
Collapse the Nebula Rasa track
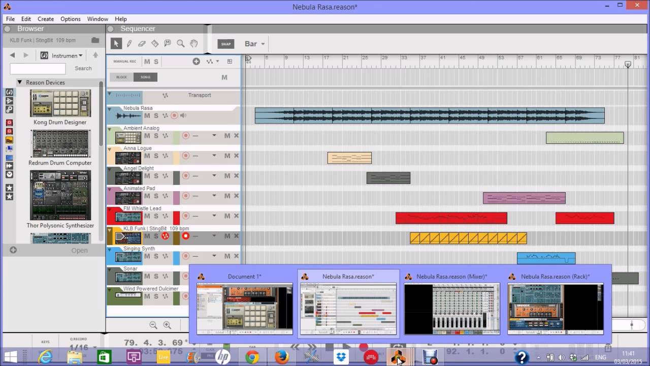tap(110, 108)
